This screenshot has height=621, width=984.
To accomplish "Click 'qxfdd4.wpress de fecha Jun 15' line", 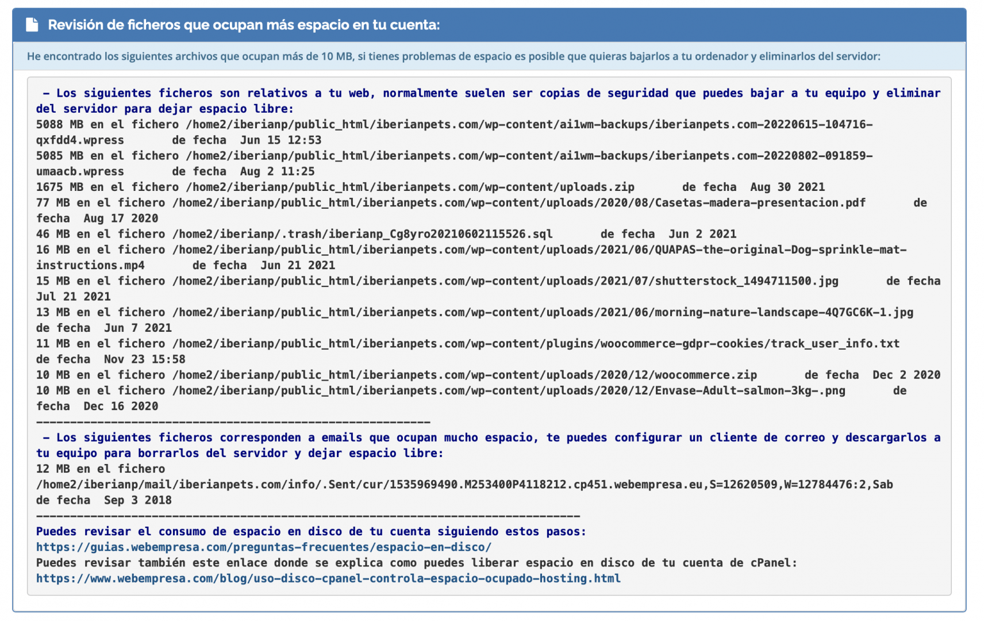I will 179,140.
